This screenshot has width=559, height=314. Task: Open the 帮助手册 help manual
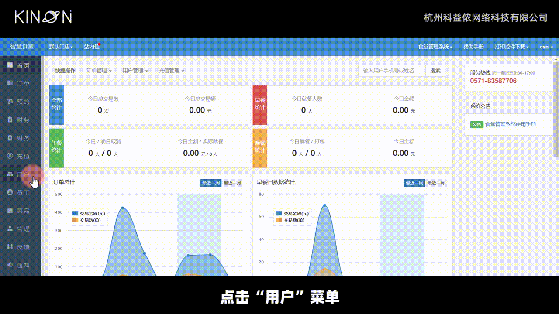tap(473, 47)
